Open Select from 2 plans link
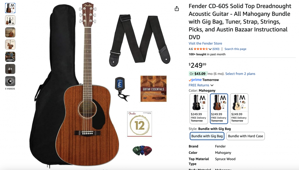This screenshot has height=170, width=299. click(240, 74)
